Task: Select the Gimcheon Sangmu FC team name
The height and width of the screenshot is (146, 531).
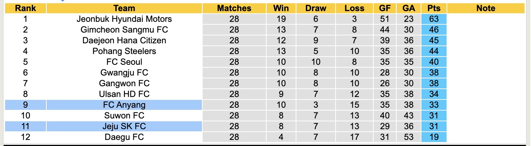Action: pyautogui.click(x=124, y=30)
